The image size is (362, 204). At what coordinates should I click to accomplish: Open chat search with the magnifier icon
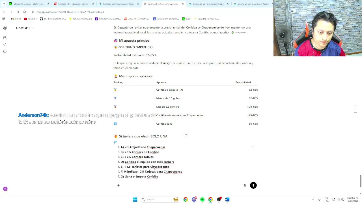pyautogui.click(x=5, y=44)
